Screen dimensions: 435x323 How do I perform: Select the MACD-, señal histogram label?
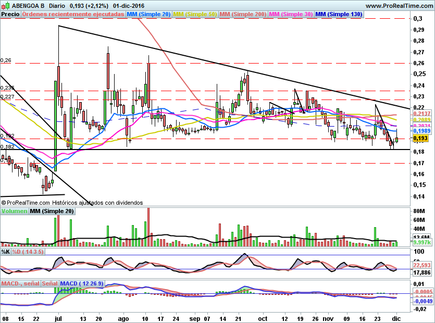(x=20, y=283)
